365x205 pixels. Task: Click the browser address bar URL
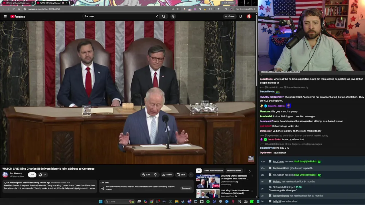(x=44, y=9)
